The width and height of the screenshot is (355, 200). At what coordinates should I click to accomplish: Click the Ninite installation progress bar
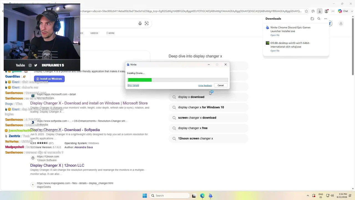177,80
